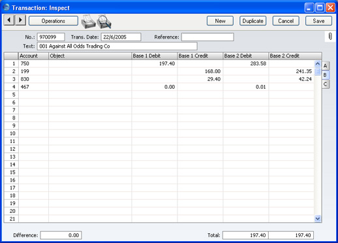Switch to flip A tab
This screenshot has height=243, width=338.
(326, 66)
